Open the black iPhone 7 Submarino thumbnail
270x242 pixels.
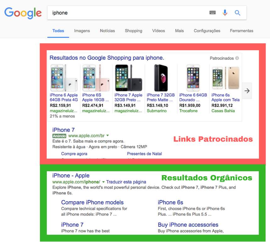tap(161, 78)
